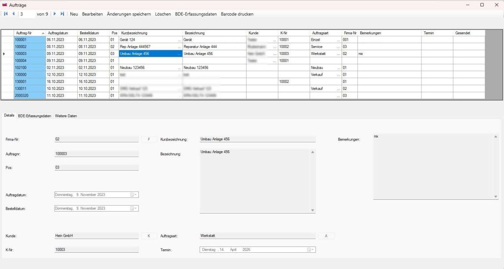Open the BDE-Erfassungsdaten tab
This screenshot has height=269, width=504.
34,116
